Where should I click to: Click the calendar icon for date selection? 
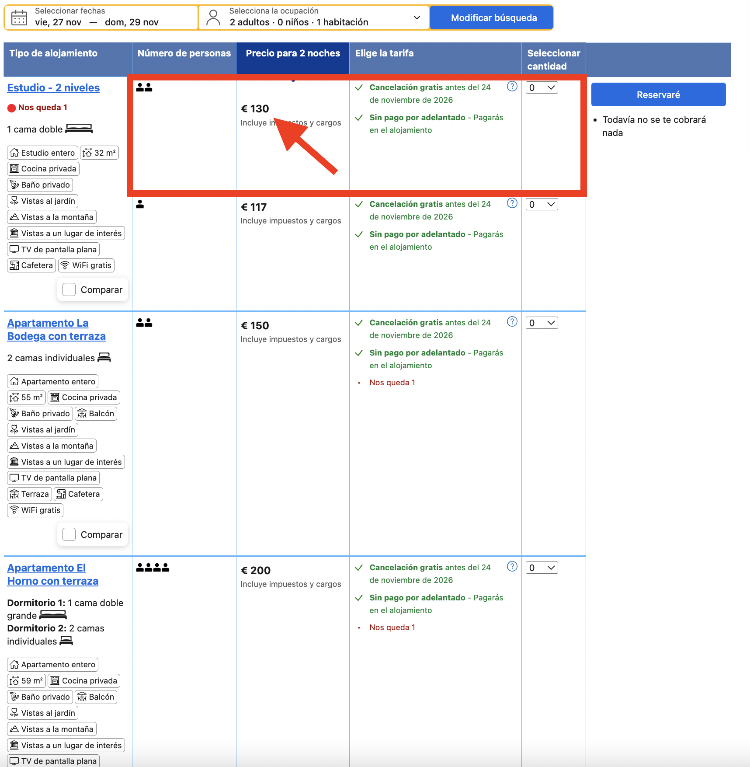[x=19, y=17]
